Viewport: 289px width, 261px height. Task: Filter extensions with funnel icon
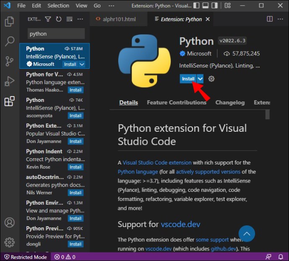tap(48, 19)
